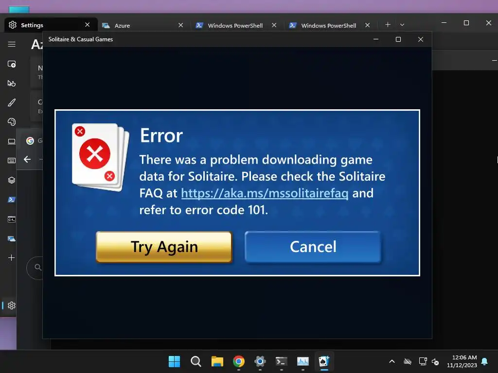The width and height of the screenshot is (498, 373).
Task: Open a new Terminal tab with plus button
Action: pos(388,25)
